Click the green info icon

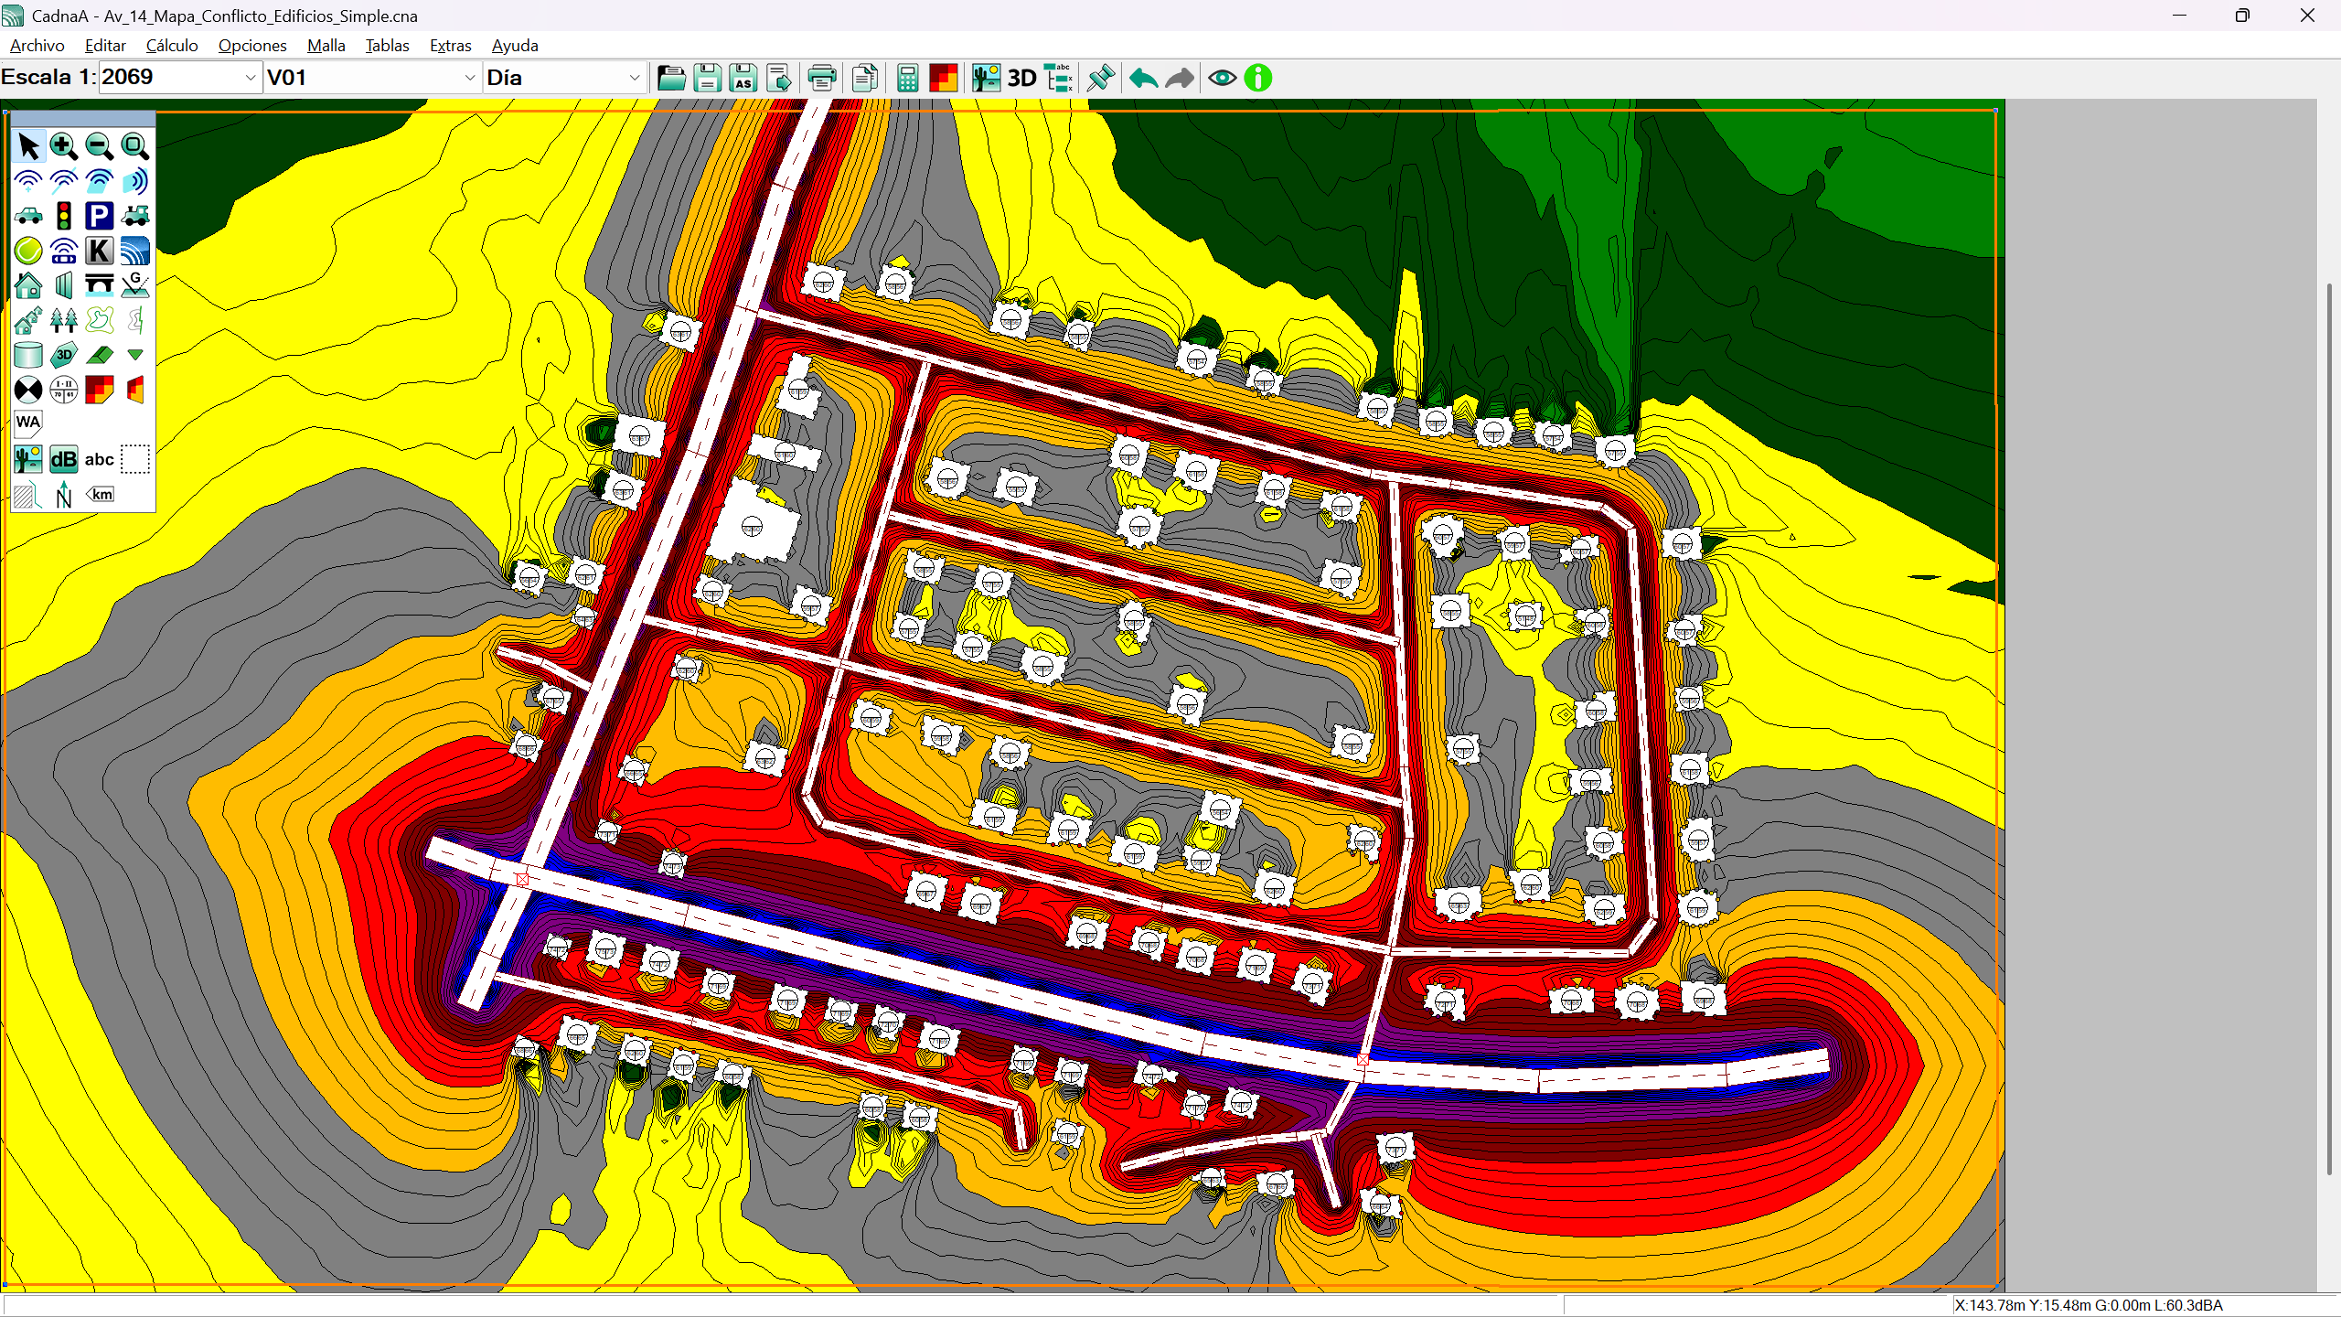(1258, 78)
